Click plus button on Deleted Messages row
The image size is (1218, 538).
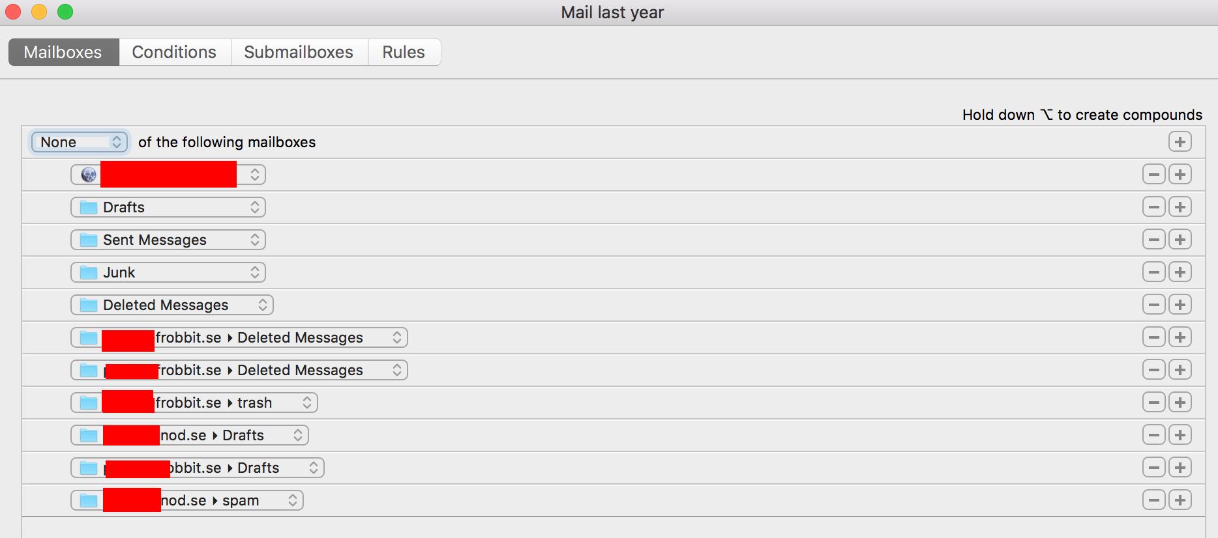[1180, 305]
